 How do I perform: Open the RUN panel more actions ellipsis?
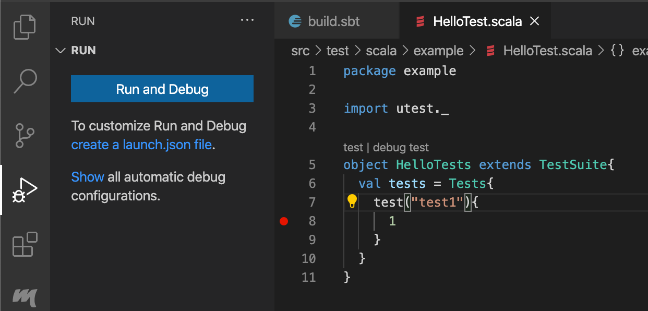click(246, 21)
